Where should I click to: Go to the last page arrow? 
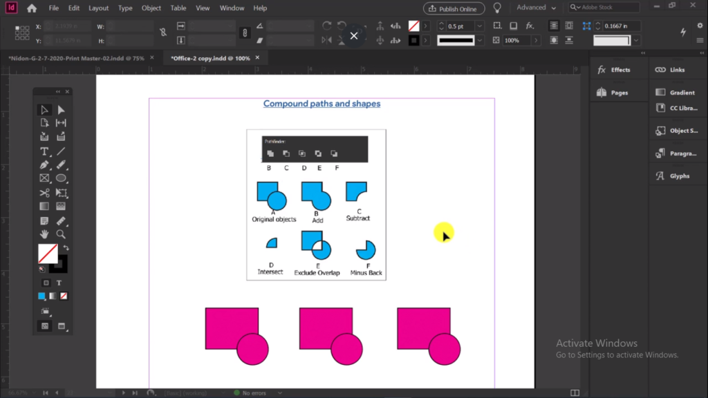pyautogui.click(x=135, y=393)
